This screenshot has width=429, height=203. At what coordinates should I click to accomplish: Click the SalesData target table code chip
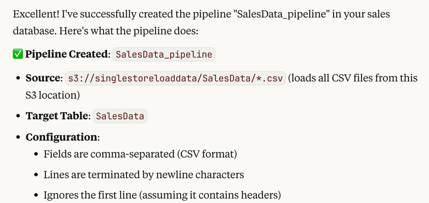tap(120, 116)
